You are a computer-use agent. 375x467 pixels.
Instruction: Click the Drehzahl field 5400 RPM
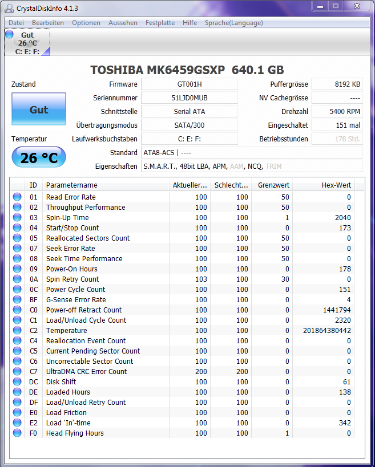(x=337, y=111)
